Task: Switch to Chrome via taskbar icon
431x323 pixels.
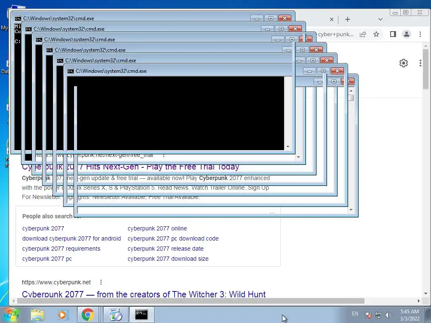Action: [88, 315]
